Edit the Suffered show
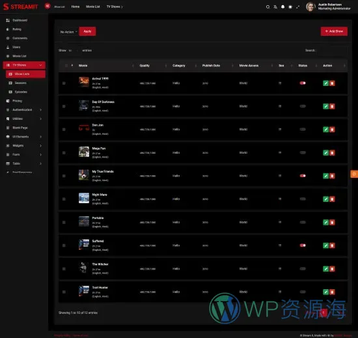Image resolution: width=358 pixels, height=338 pixels. pos(326,246)
